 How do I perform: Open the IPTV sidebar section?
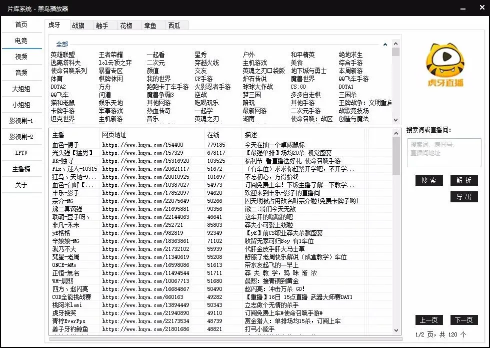coord(21,153)
